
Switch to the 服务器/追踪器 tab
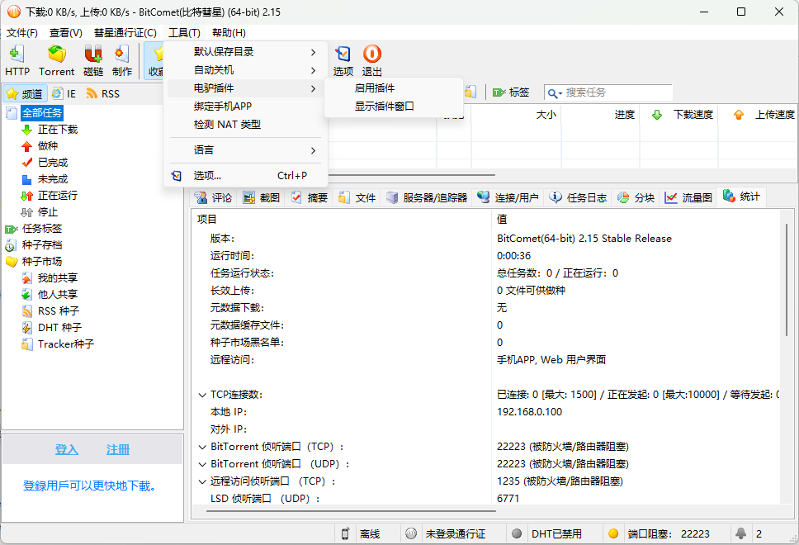coord(427,197)
